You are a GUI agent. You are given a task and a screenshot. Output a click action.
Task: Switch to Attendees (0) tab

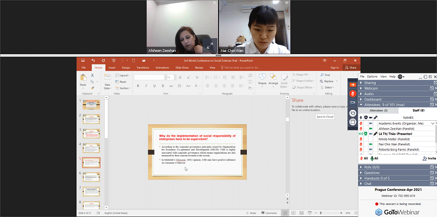click(x=378, y=110)
